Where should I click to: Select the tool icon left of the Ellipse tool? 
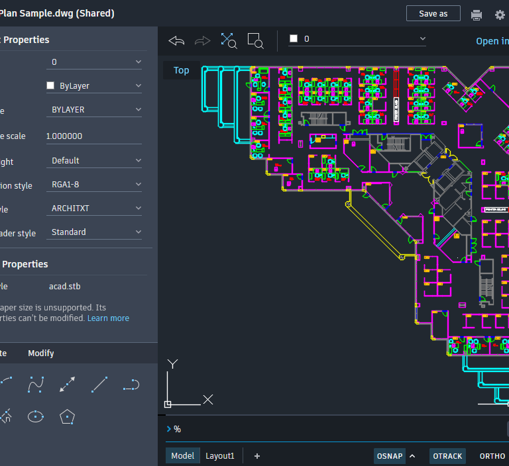click(x=6, y=416)
